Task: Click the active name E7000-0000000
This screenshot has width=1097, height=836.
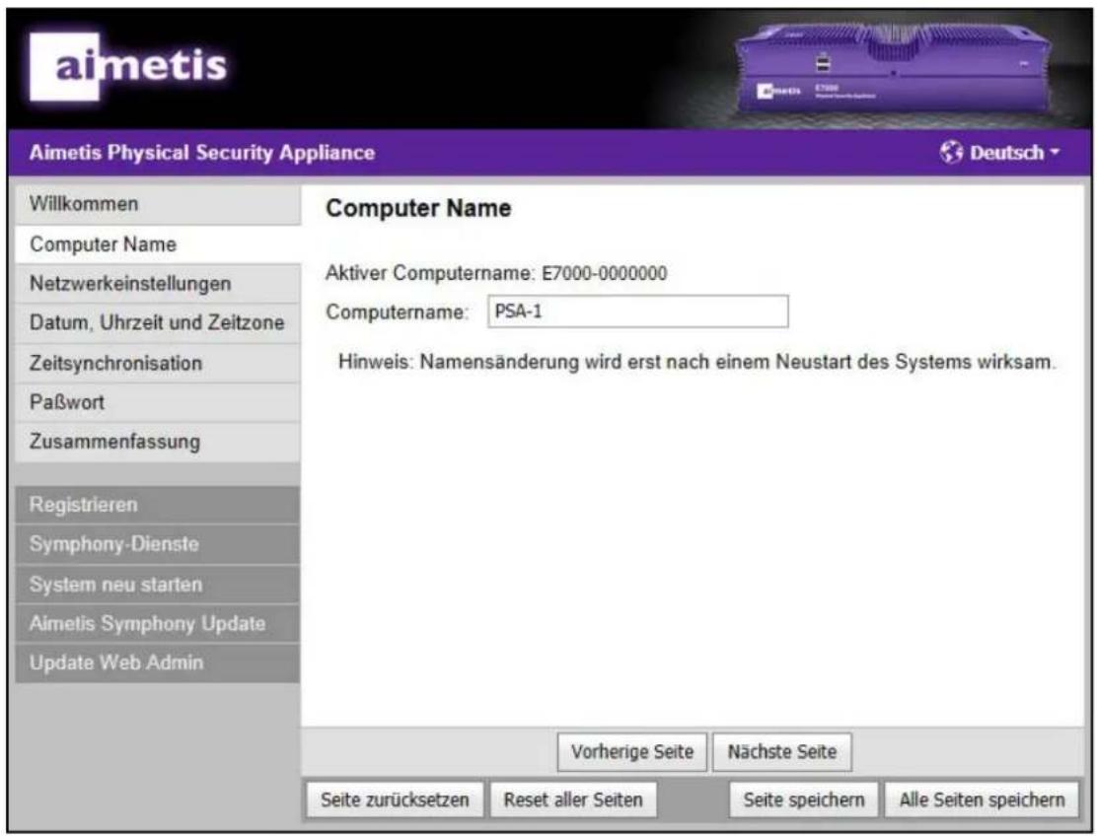Action: (605, 273)
